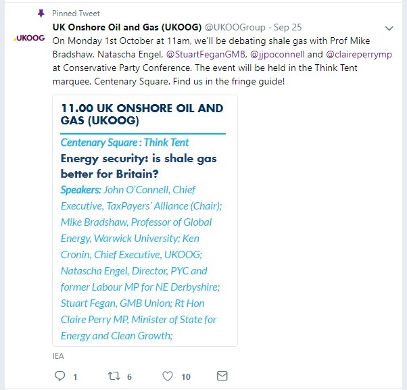This screenshot has width=407, height=390.
Task: Click the tweet text about debating shale gas
Action: click(x=203, y=68)
